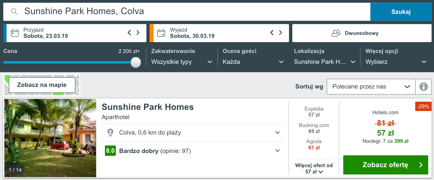Open the check-in calendar icon

(x=14, y=33)
